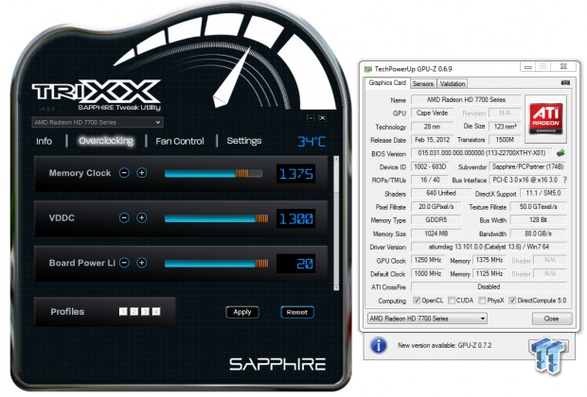
Task: Increase Memory Clock with plus button
Action: pos(141,173)
